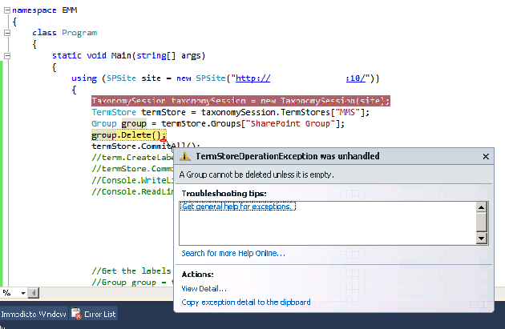Click the troubleshooting tips scroll up arrow
The image size is (505, 329).
click(481, 207)
